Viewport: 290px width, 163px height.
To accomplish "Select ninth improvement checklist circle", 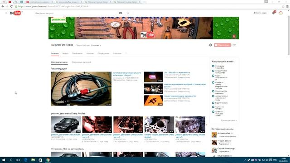I will [213, 112].
